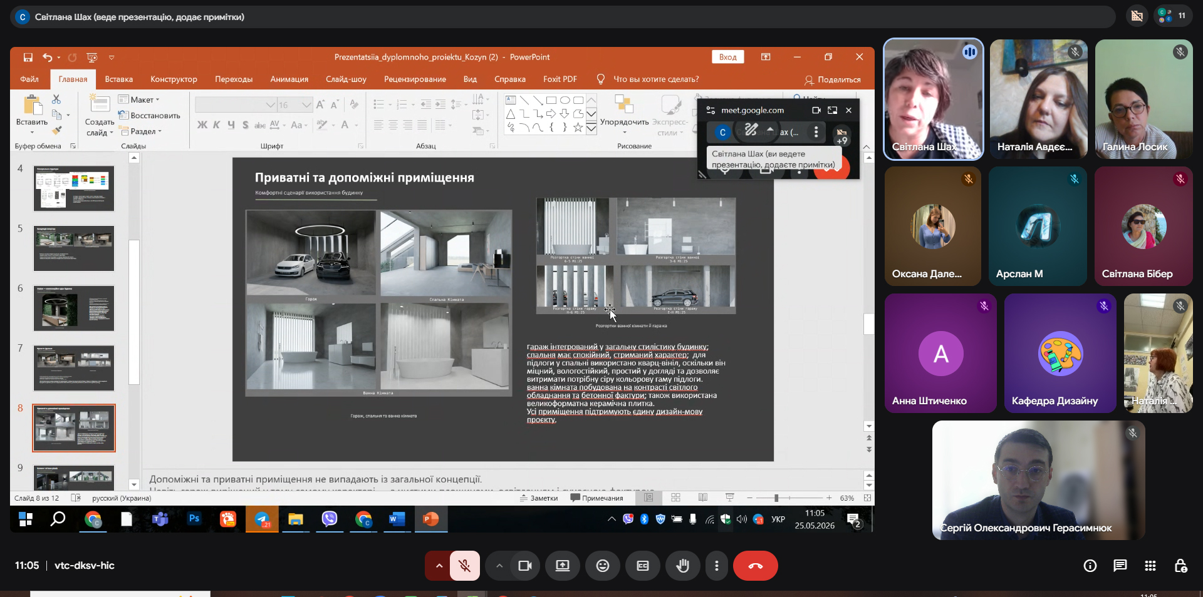This screenshot has height=597, width=1203.
Task: Expand the Макет layout dropdown
Action: tap(139, 99)
